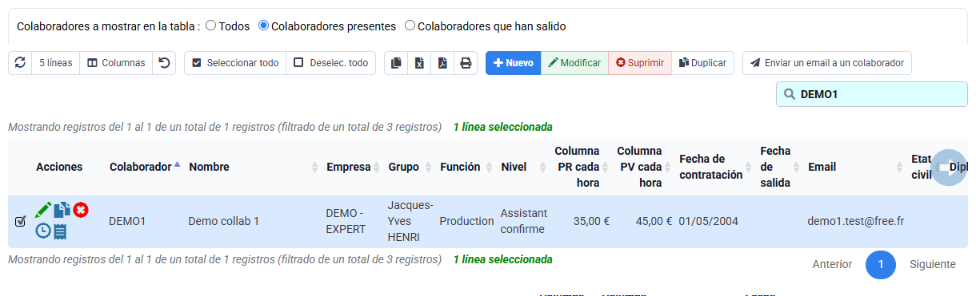The width and height of the screenshot is (976, 296).
Task: Choose Colaboradores que han salido option
Action: (x=410, y=26)
